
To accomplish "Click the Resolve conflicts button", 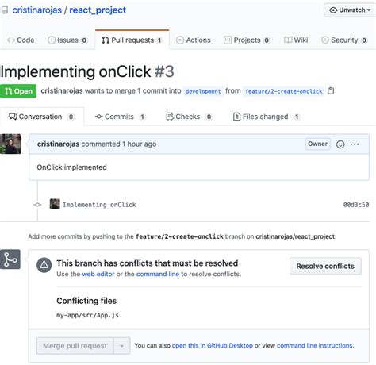I will 325,266.
